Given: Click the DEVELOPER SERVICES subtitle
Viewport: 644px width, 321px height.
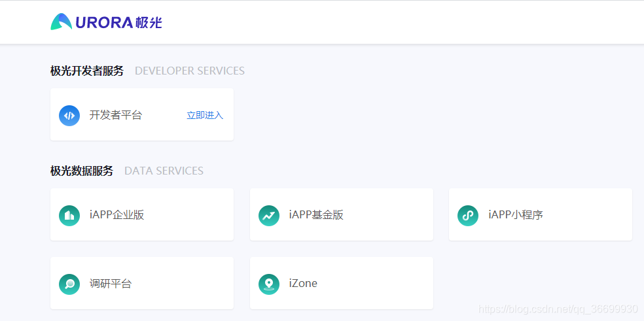Looking at the screenshot, I should click(190, 71).
